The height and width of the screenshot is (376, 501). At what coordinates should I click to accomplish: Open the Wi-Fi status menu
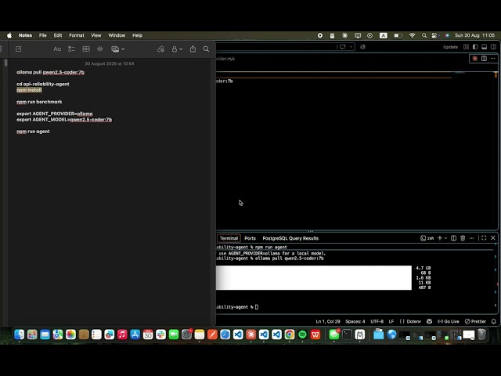413,35
